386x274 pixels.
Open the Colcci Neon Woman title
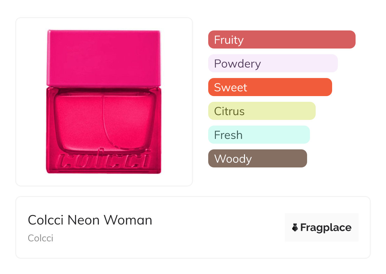[90, 220]
